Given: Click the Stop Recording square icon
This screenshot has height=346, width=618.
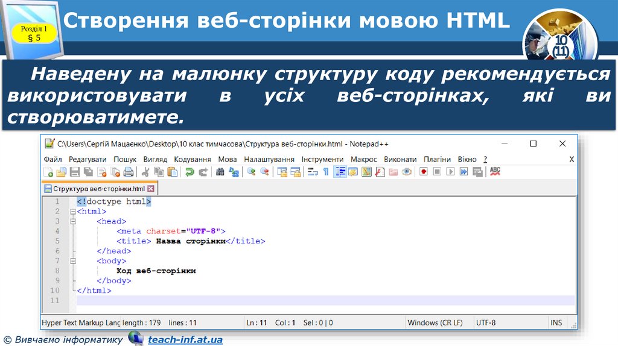Looking at the screenshot, I should (x=437, y=172).
